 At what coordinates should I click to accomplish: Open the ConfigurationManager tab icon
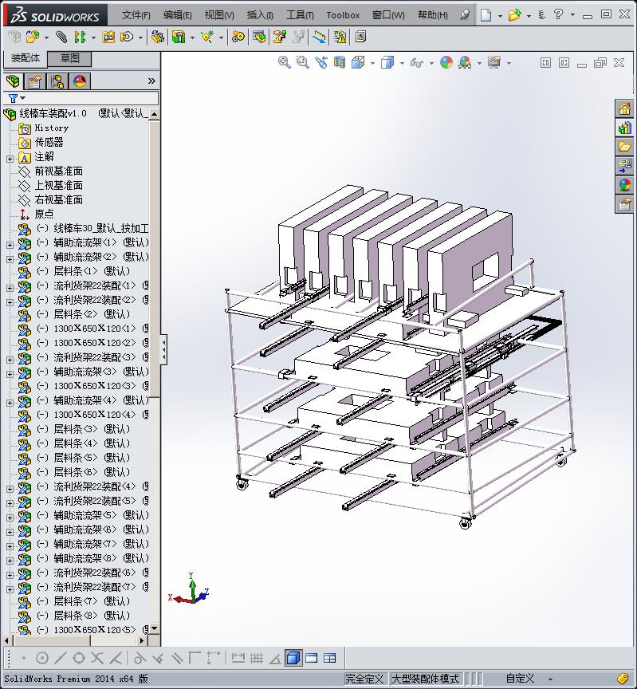tap(57, 81)
